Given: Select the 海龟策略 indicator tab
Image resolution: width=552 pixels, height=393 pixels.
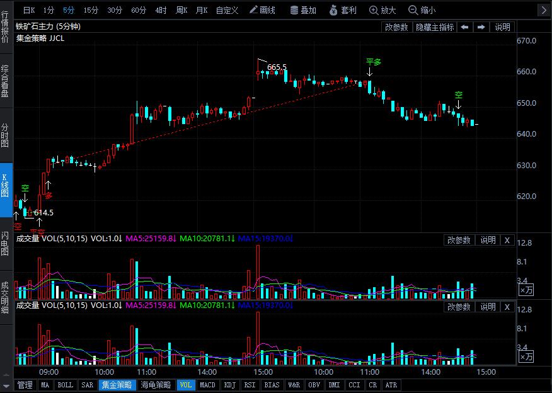Looking at the screenshot, I should 155,385.
